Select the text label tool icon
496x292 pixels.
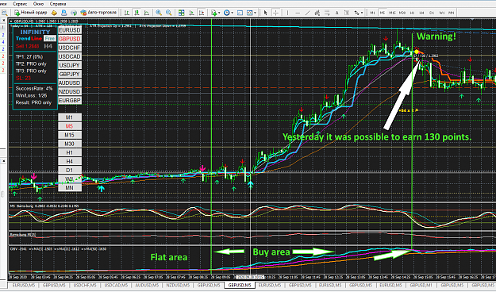tap(347, 13)
